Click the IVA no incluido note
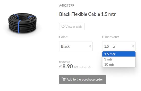Image resolution: width=141 pixels, height=91 pixels. [83, 67]
